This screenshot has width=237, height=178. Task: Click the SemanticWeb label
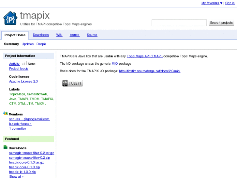(37, 94)
